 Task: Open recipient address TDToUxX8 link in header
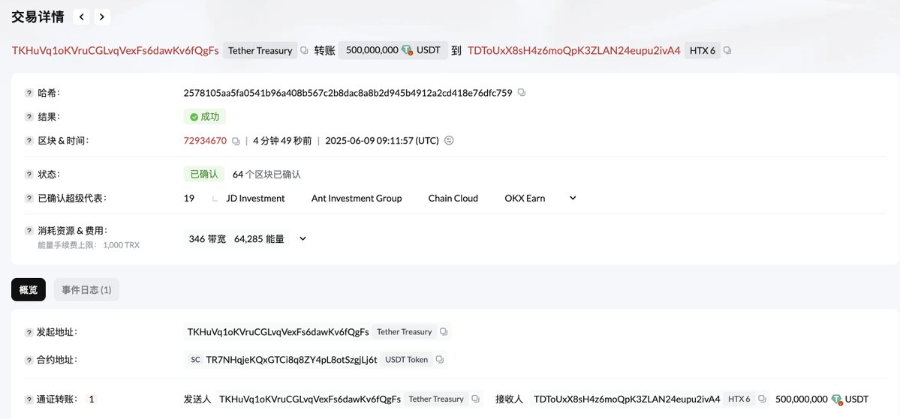click(574, 50)
